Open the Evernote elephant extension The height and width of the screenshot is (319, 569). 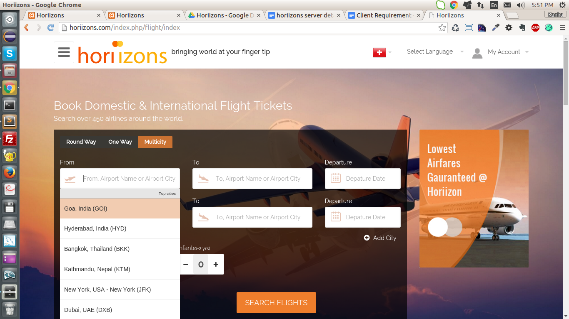point(522,28)
